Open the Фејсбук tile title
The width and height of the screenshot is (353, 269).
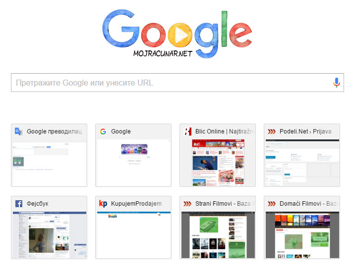tap(38, 204)
